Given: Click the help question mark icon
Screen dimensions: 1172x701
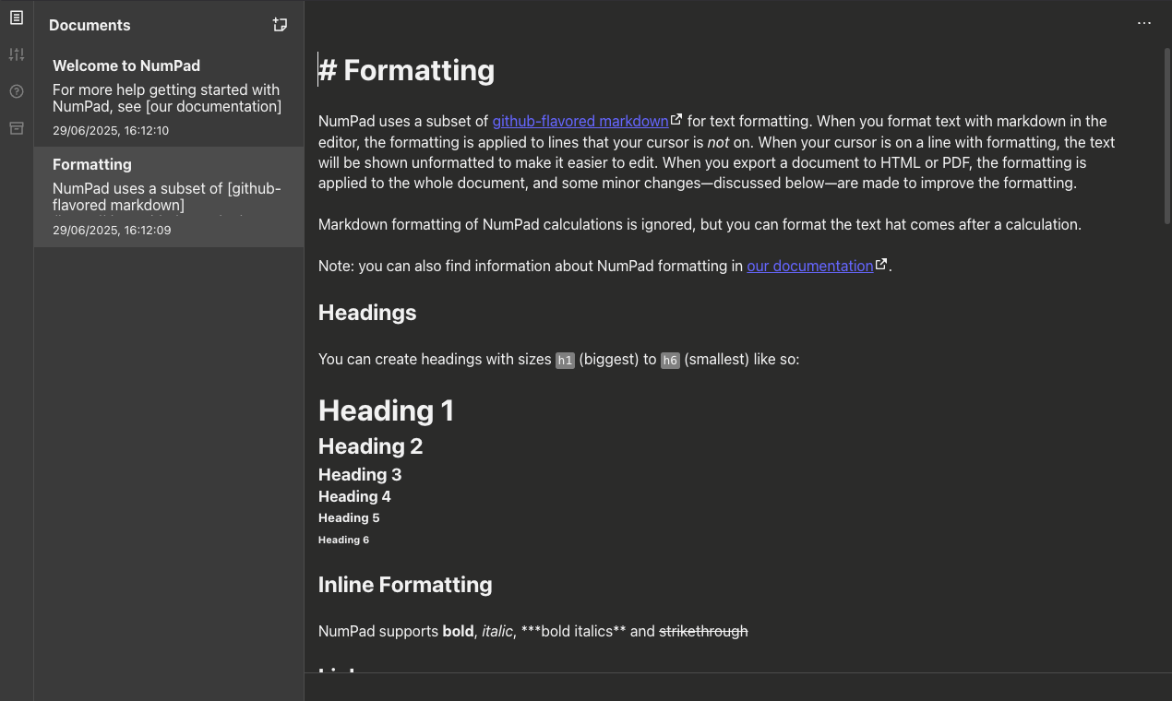Looking at the screenshot, I should click(x=17, y=91).
